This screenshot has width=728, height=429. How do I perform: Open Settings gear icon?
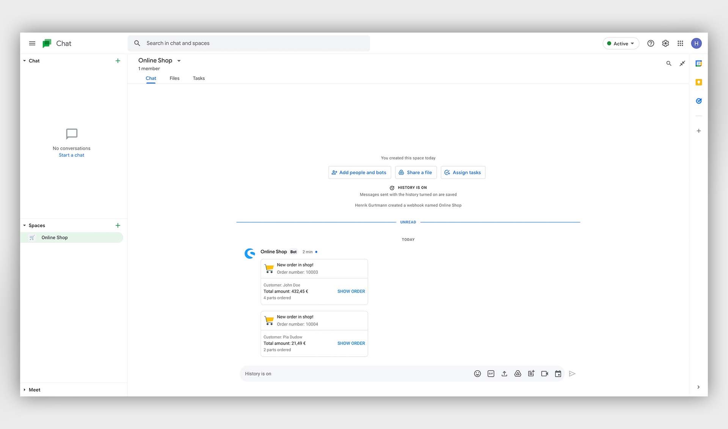pos(665,44)
